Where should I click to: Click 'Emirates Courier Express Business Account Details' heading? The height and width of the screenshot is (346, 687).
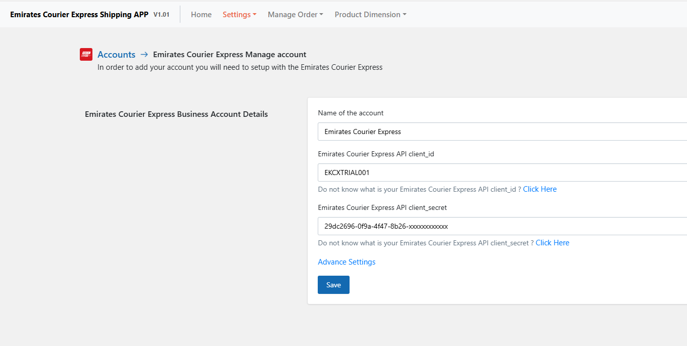coord(176,114)
